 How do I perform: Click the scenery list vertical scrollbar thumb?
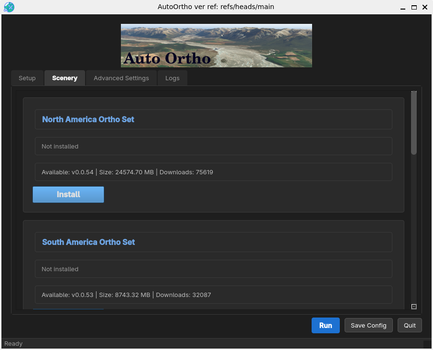(414, 123)
